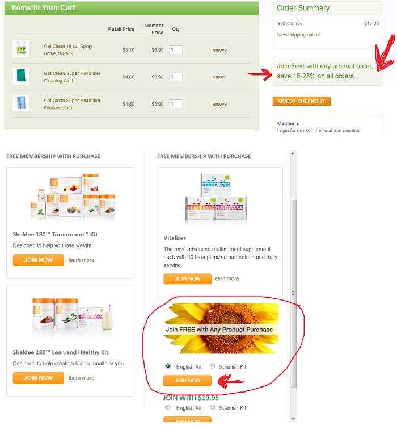Click quantity field for Microfiber Cleaning Cloth
Screen dimensions: 397x425
pos(176,77)
